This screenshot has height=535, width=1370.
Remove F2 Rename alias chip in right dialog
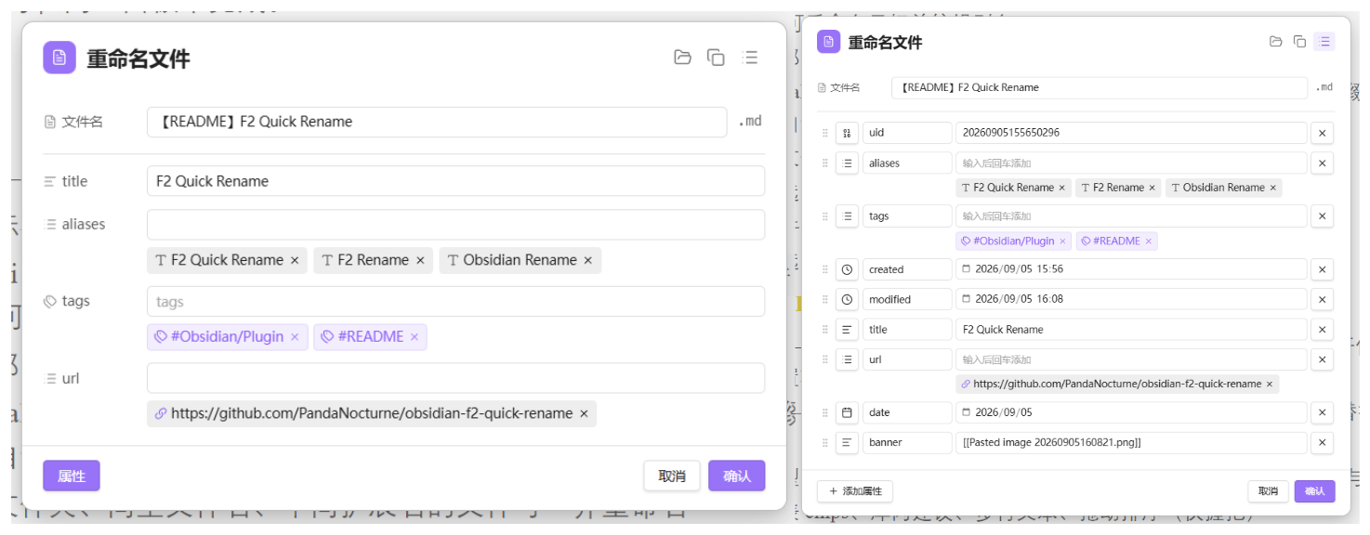point(1153,188)
